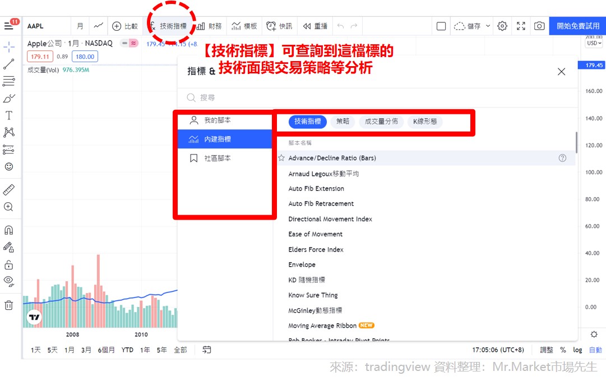The width and height of the screenshot is (606, 381).
Task: Toggle the log scale
Action: pos(577,350)
